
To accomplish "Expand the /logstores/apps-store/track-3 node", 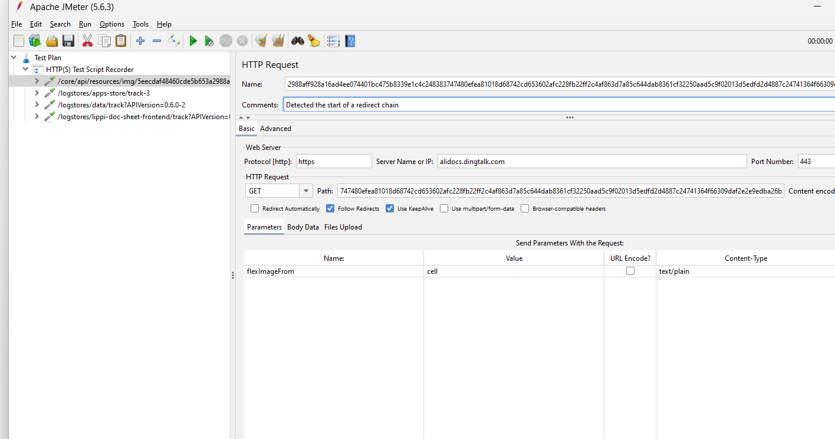I will (x=37, y=93).
